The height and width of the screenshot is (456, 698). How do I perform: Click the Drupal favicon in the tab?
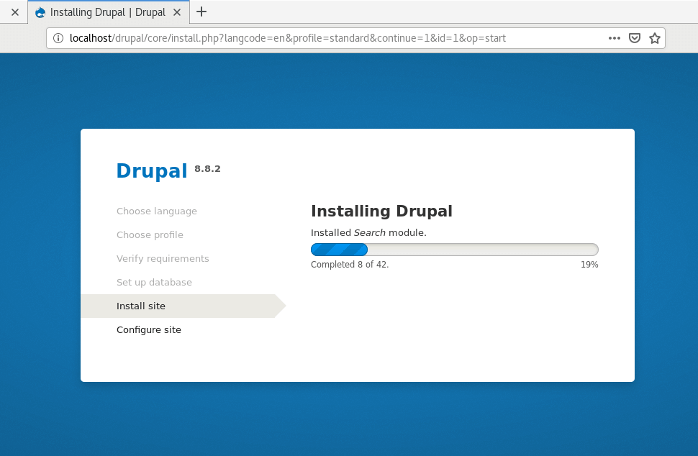[x=40, y=12]
